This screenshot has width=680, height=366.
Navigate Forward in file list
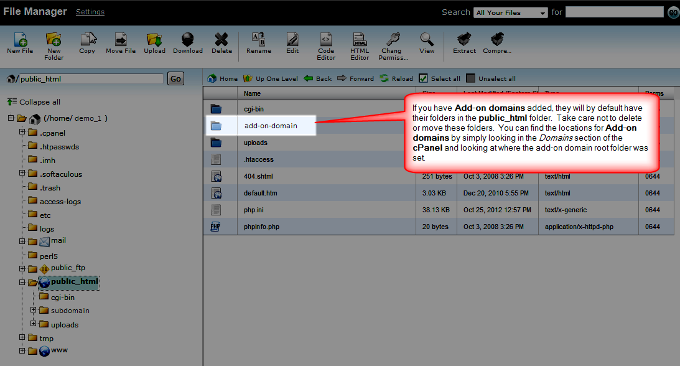356,78
